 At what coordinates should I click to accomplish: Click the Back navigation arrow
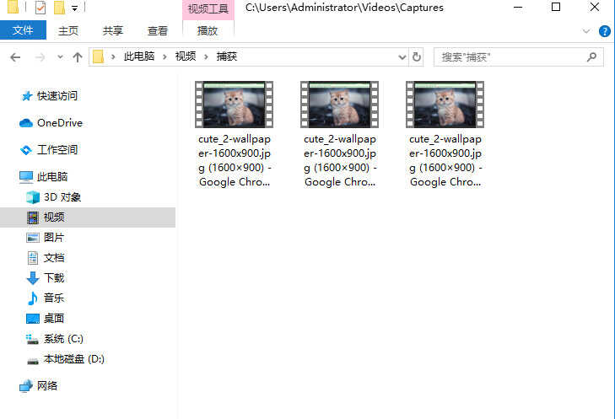15,57
